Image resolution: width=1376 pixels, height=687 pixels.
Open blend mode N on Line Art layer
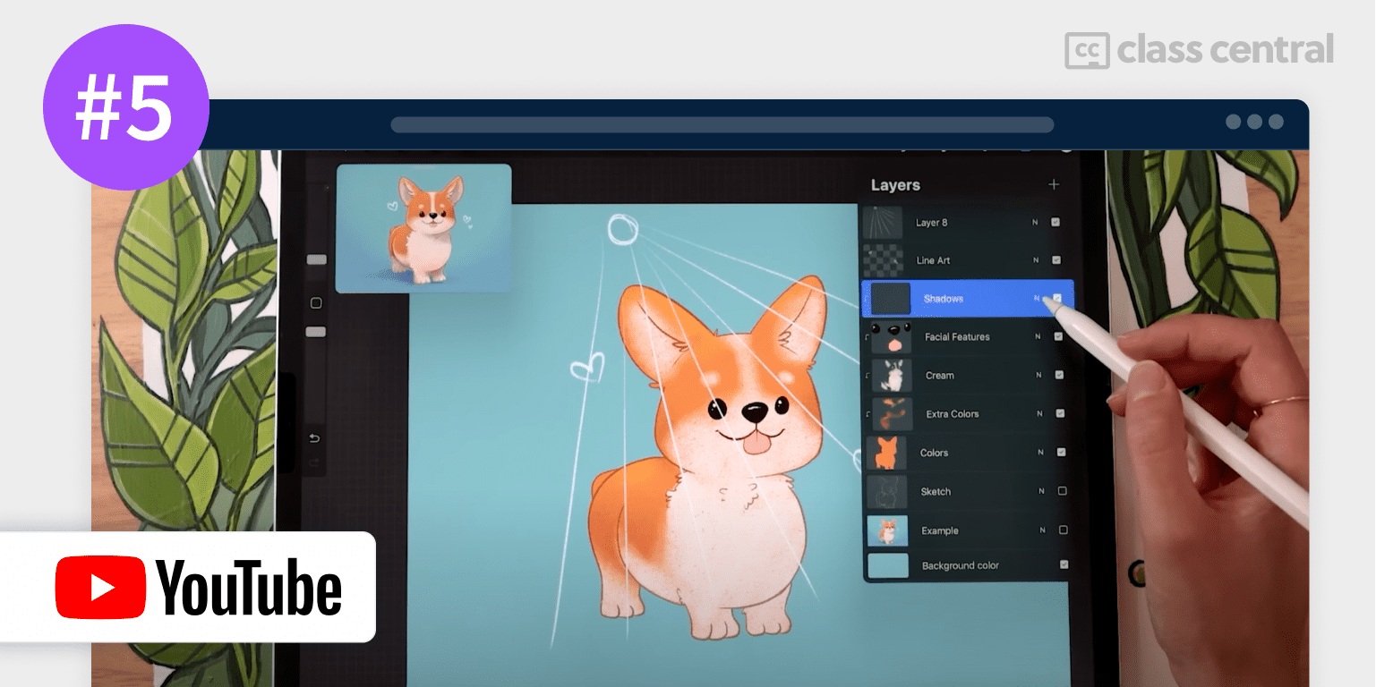[1036, 260]
